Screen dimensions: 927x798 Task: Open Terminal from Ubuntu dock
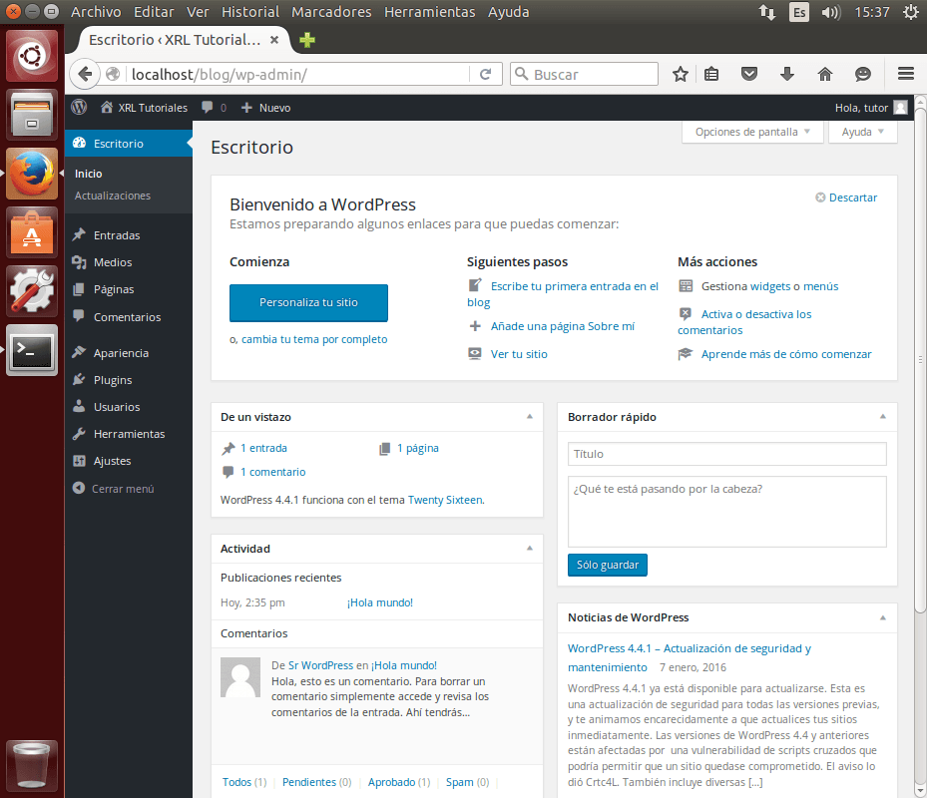click(x=32, y=350)
